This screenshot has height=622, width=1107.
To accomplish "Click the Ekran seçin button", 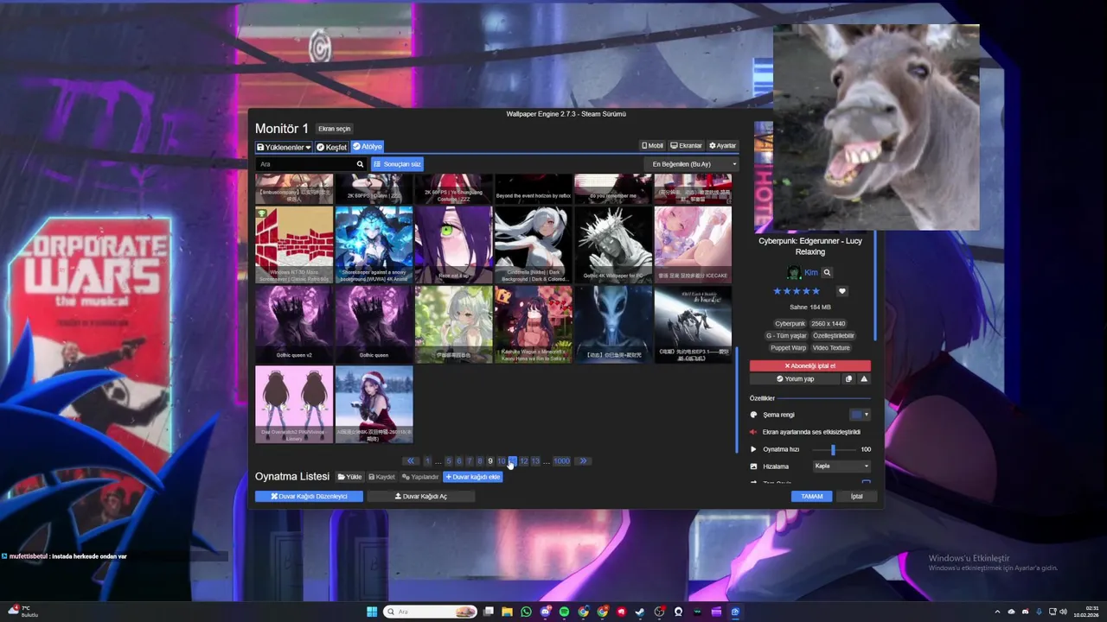I will [335, 129].
